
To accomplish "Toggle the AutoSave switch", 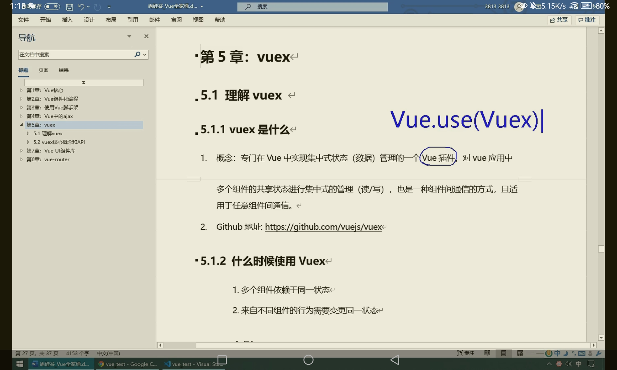I will pyautogui.click(x=52, y=6).
